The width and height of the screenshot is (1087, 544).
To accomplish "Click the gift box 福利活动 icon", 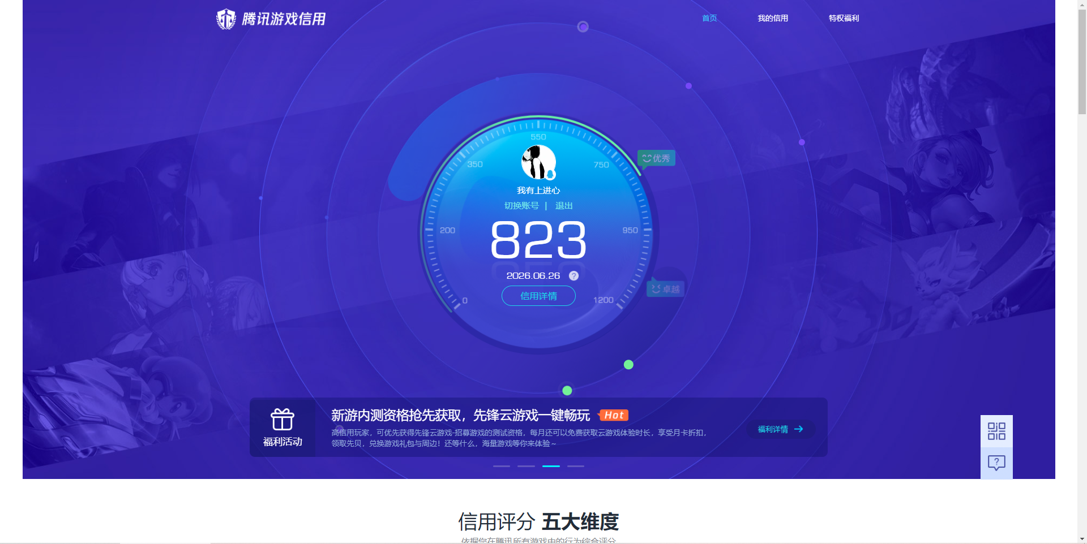I will point(282,420).
